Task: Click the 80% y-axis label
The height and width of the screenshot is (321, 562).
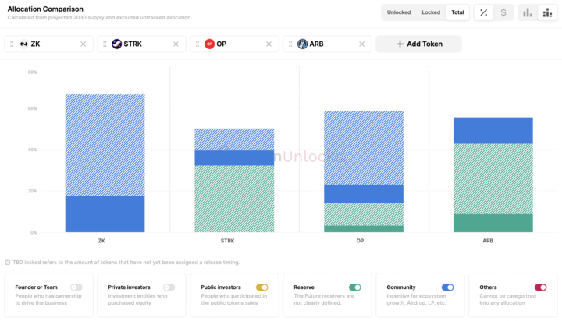Action: [x=32, y=72]
